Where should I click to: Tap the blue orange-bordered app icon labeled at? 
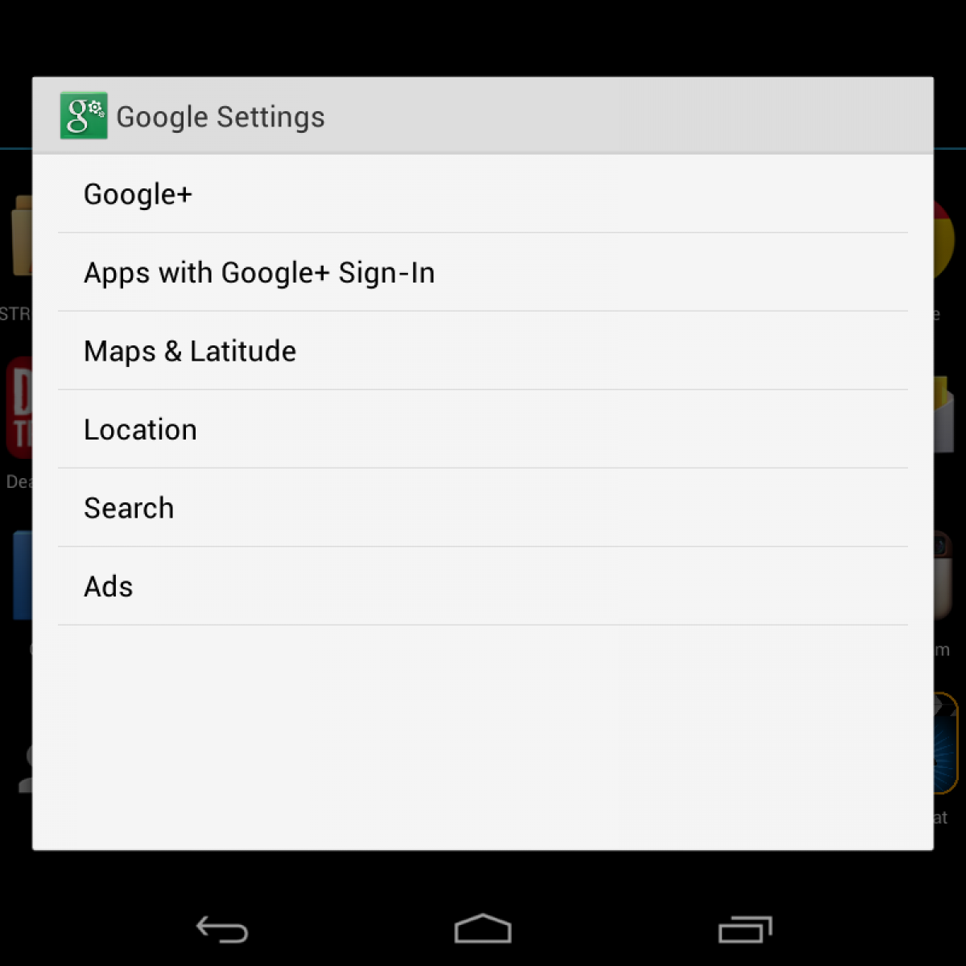tap(946, 744)
